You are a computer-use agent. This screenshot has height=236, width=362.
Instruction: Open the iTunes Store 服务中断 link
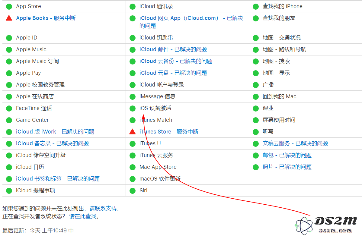[169, 132]
